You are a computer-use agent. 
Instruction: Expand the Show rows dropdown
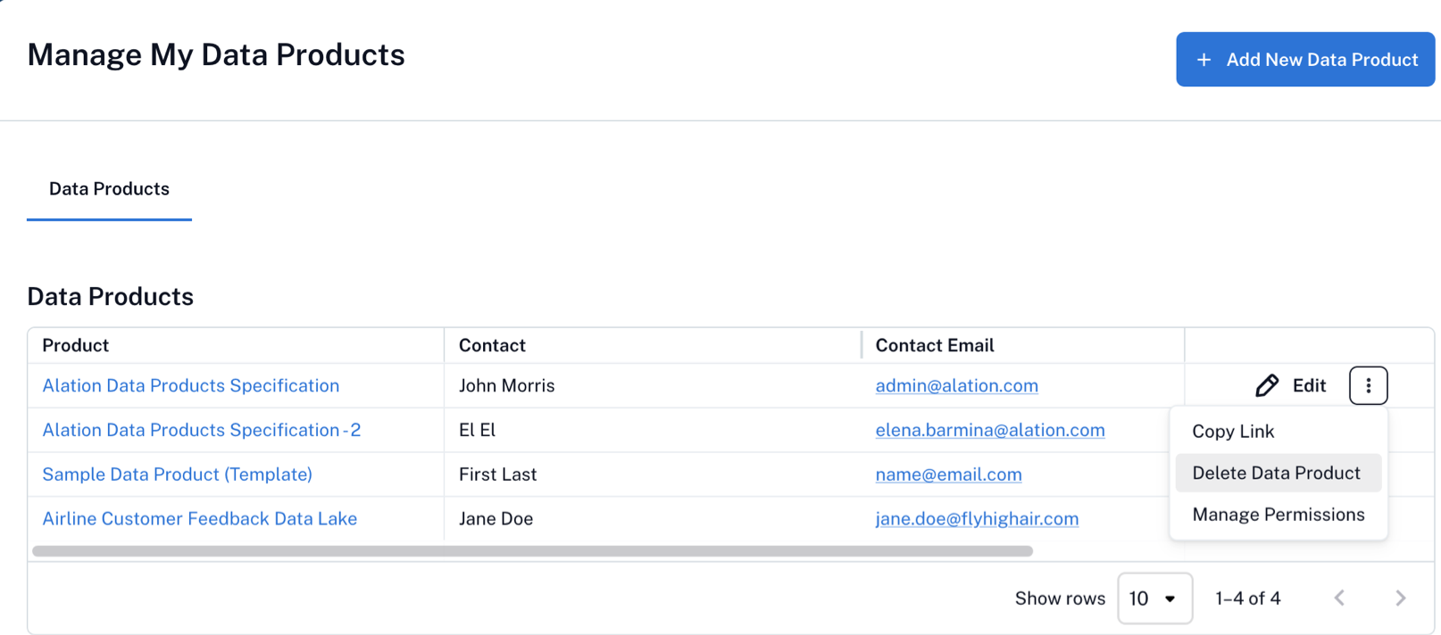click(x=1154, y=598)
